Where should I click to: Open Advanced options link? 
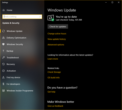point(56,45)
